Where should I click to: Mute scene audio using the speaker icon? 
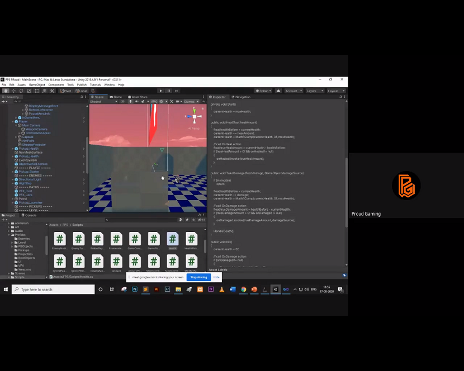pyautogui.click(x=138, y=101)
